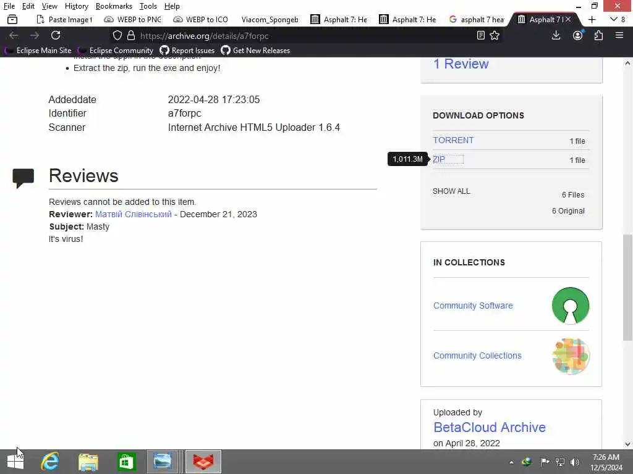633x474 pixels.
Task: Open Report Issues bookmark
Action: (x=187, y=51)
